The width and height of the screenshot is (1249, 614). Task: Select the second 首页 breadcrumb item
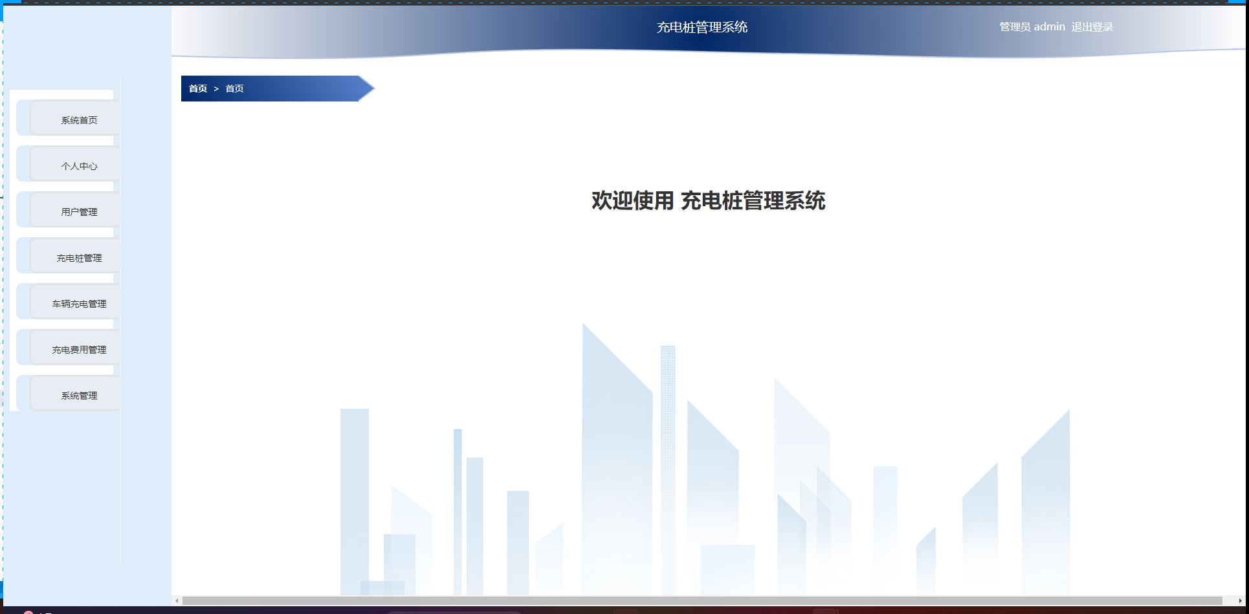234,89
